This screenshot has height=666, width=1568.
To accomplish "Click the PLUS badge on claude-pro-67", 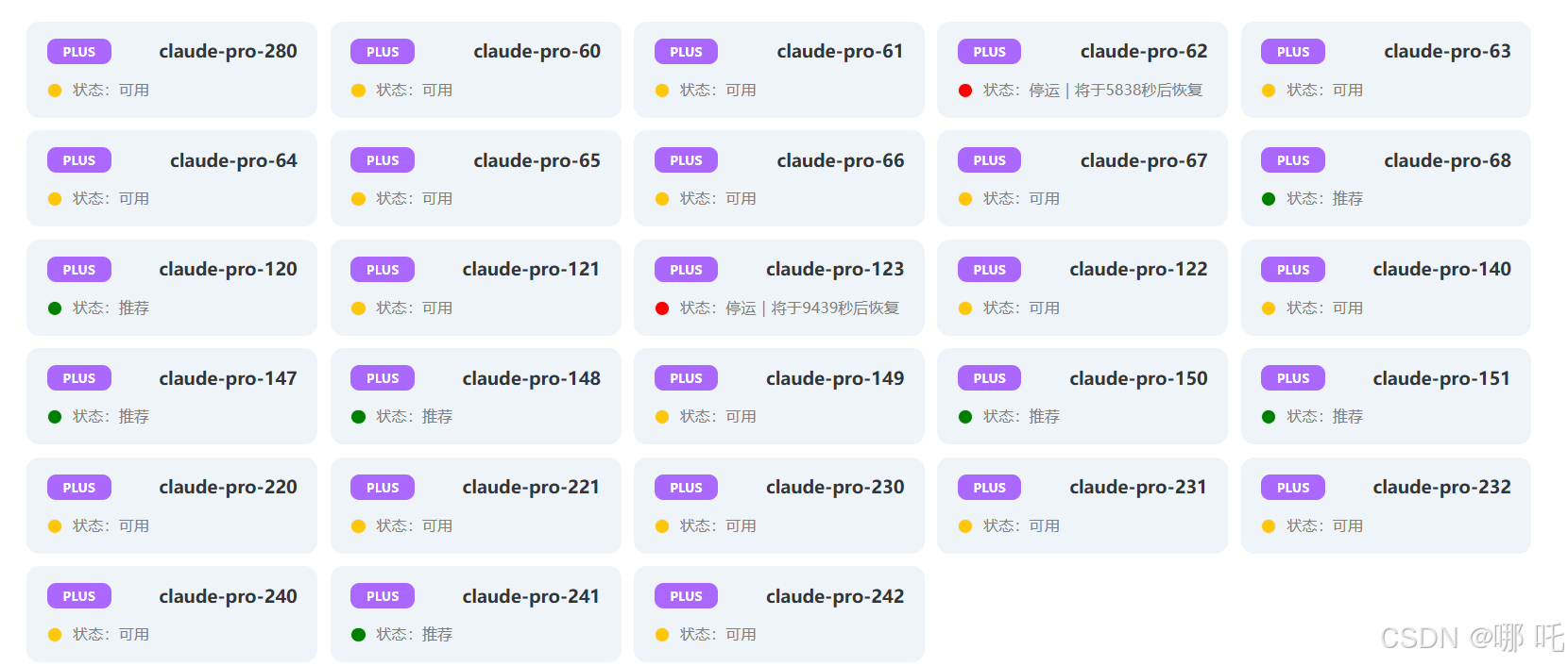I will (989, 160).
